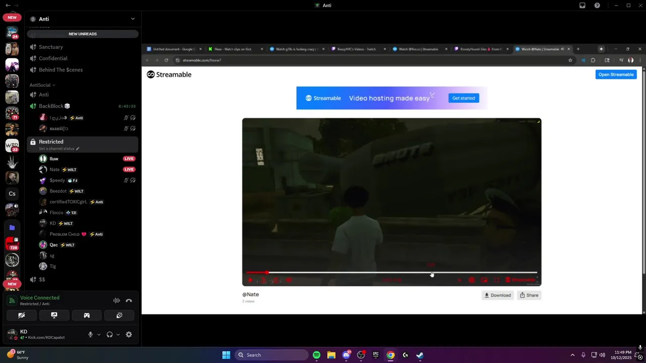
Task: Open Steam from the taskbar
Action: [419, 355]
